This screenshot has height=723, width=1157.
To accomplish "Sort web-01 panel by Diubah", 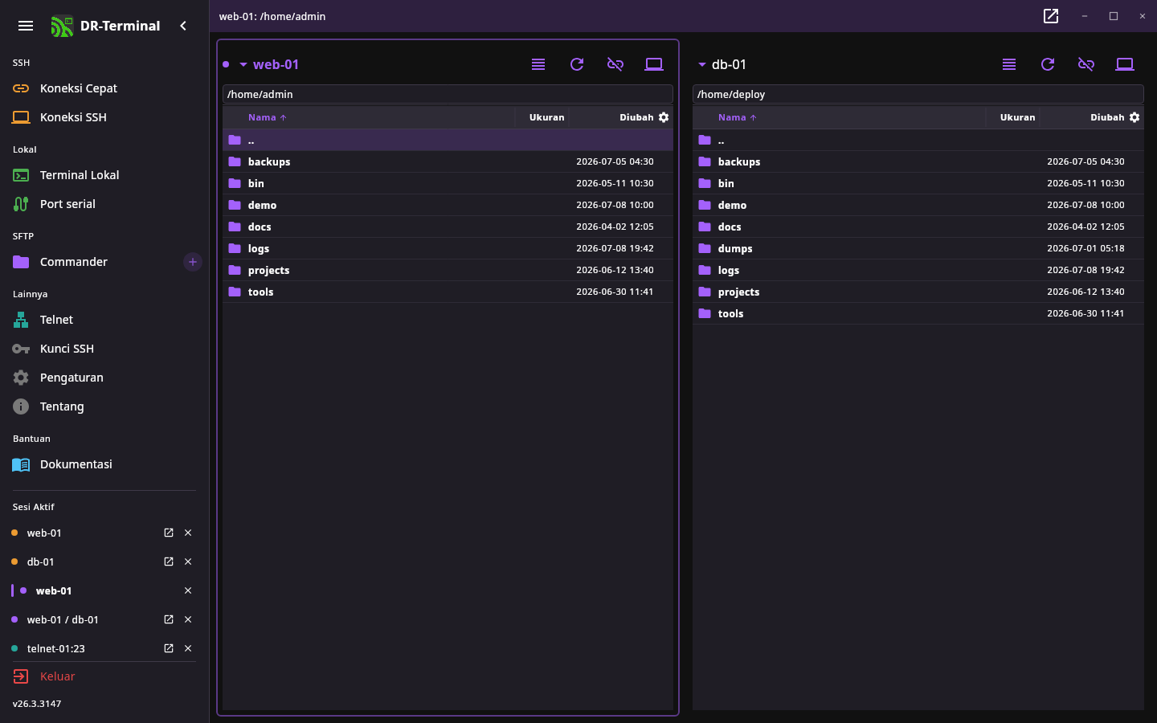I will [636, 117].
